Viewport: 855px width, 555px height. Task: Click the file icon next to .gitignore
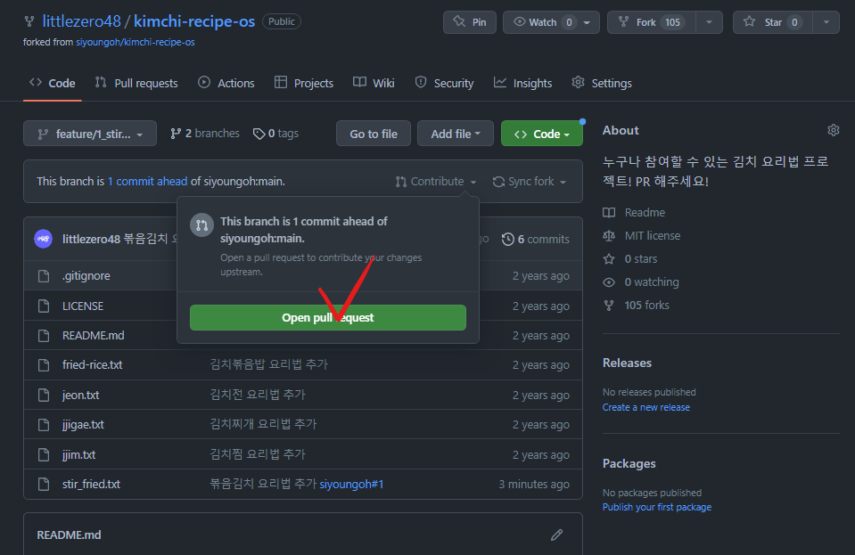(x=44, y=276)
